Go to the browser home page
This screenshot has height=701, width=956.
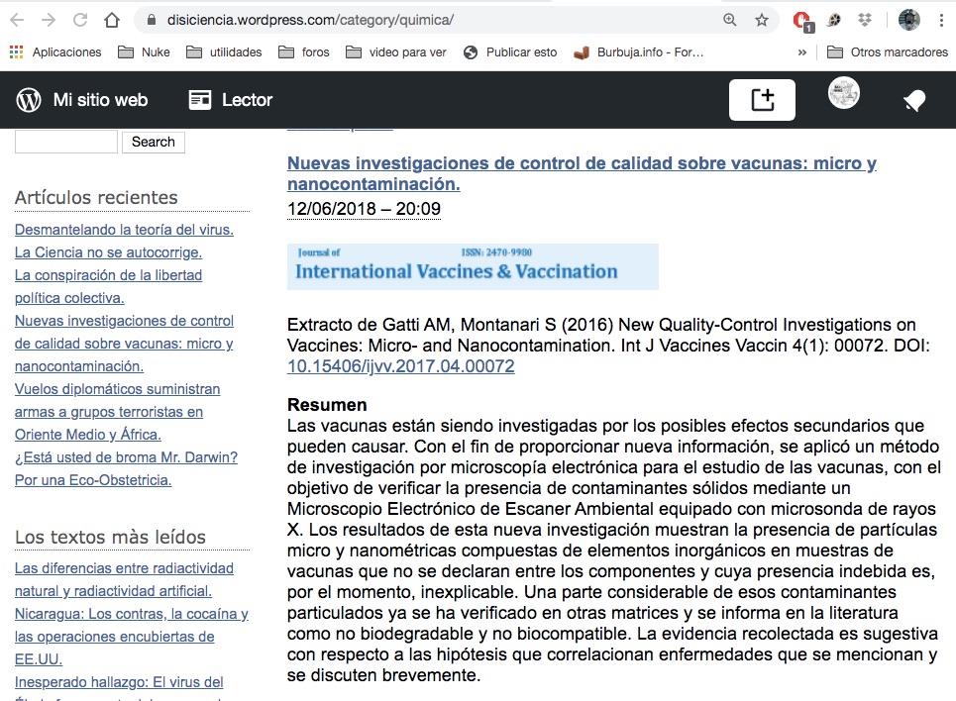click(112, 20)
